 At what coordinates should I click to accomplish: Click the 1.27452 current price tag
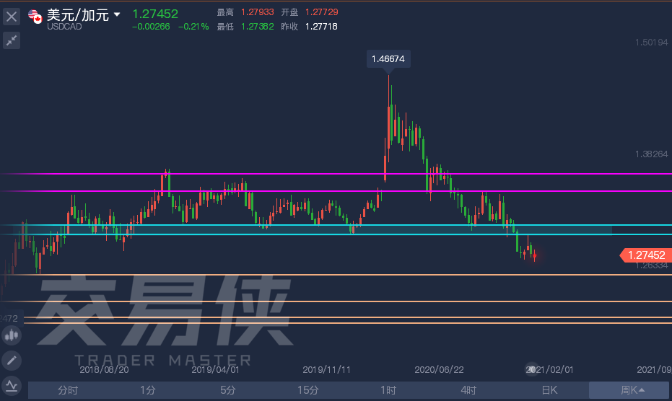(x=645, y=255)
